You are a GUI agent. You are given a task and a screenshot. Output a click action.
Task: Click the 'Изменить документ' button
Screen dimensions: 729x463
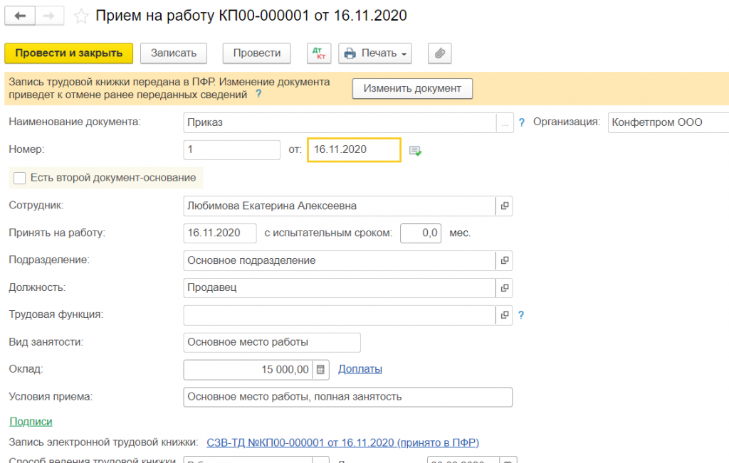[412, 89]
